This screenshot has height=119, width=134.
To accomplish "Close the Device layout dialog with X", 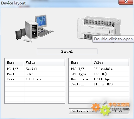I will [126, 2].
